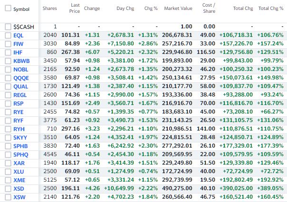
Task: Tick the select-all checkbox beside Symbol header
Action: click(x=7, y=9)
